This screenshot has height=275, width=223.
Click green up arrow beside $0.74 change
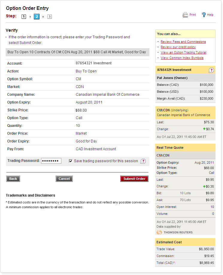(x=204, y=129)
